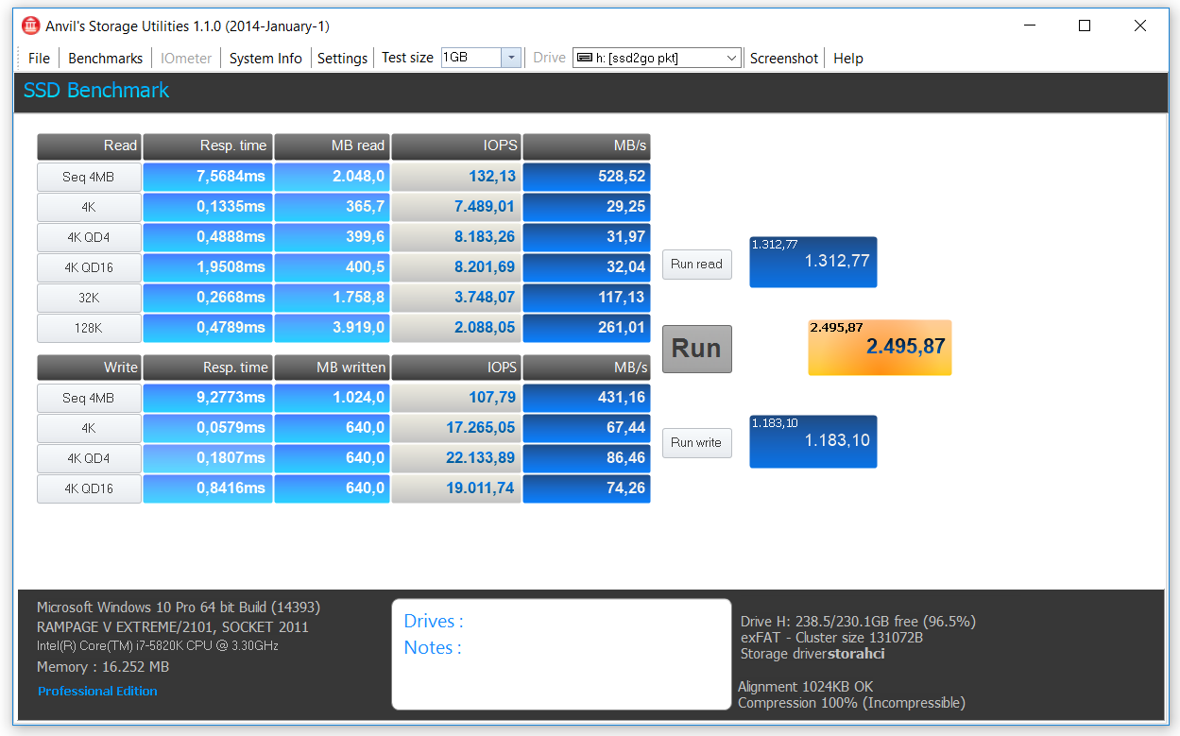
Task: Click the 32K test button
Action: click(x=89, y=298)
